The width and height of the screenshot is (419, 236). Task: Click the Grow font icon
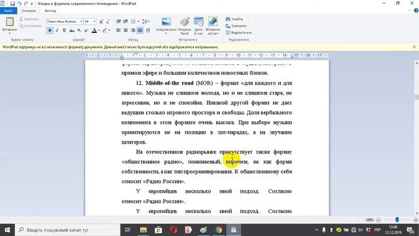pyautogui.click(x=101, y=22)
